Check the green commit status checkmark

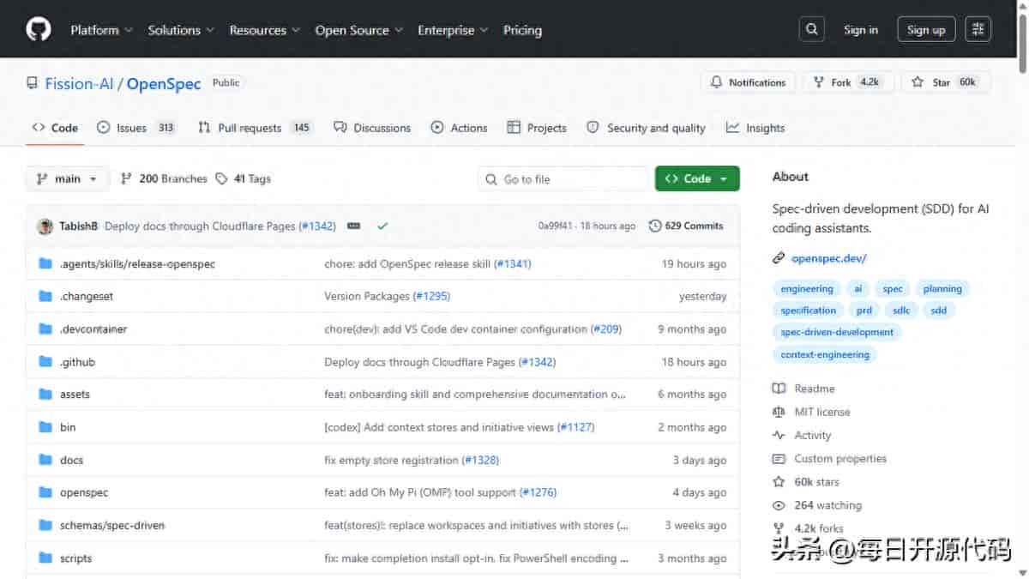click(382, 226)
